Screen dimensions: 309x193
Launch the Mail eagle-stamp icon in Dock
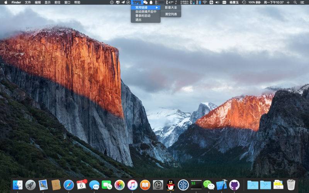(x=43, y=185)
